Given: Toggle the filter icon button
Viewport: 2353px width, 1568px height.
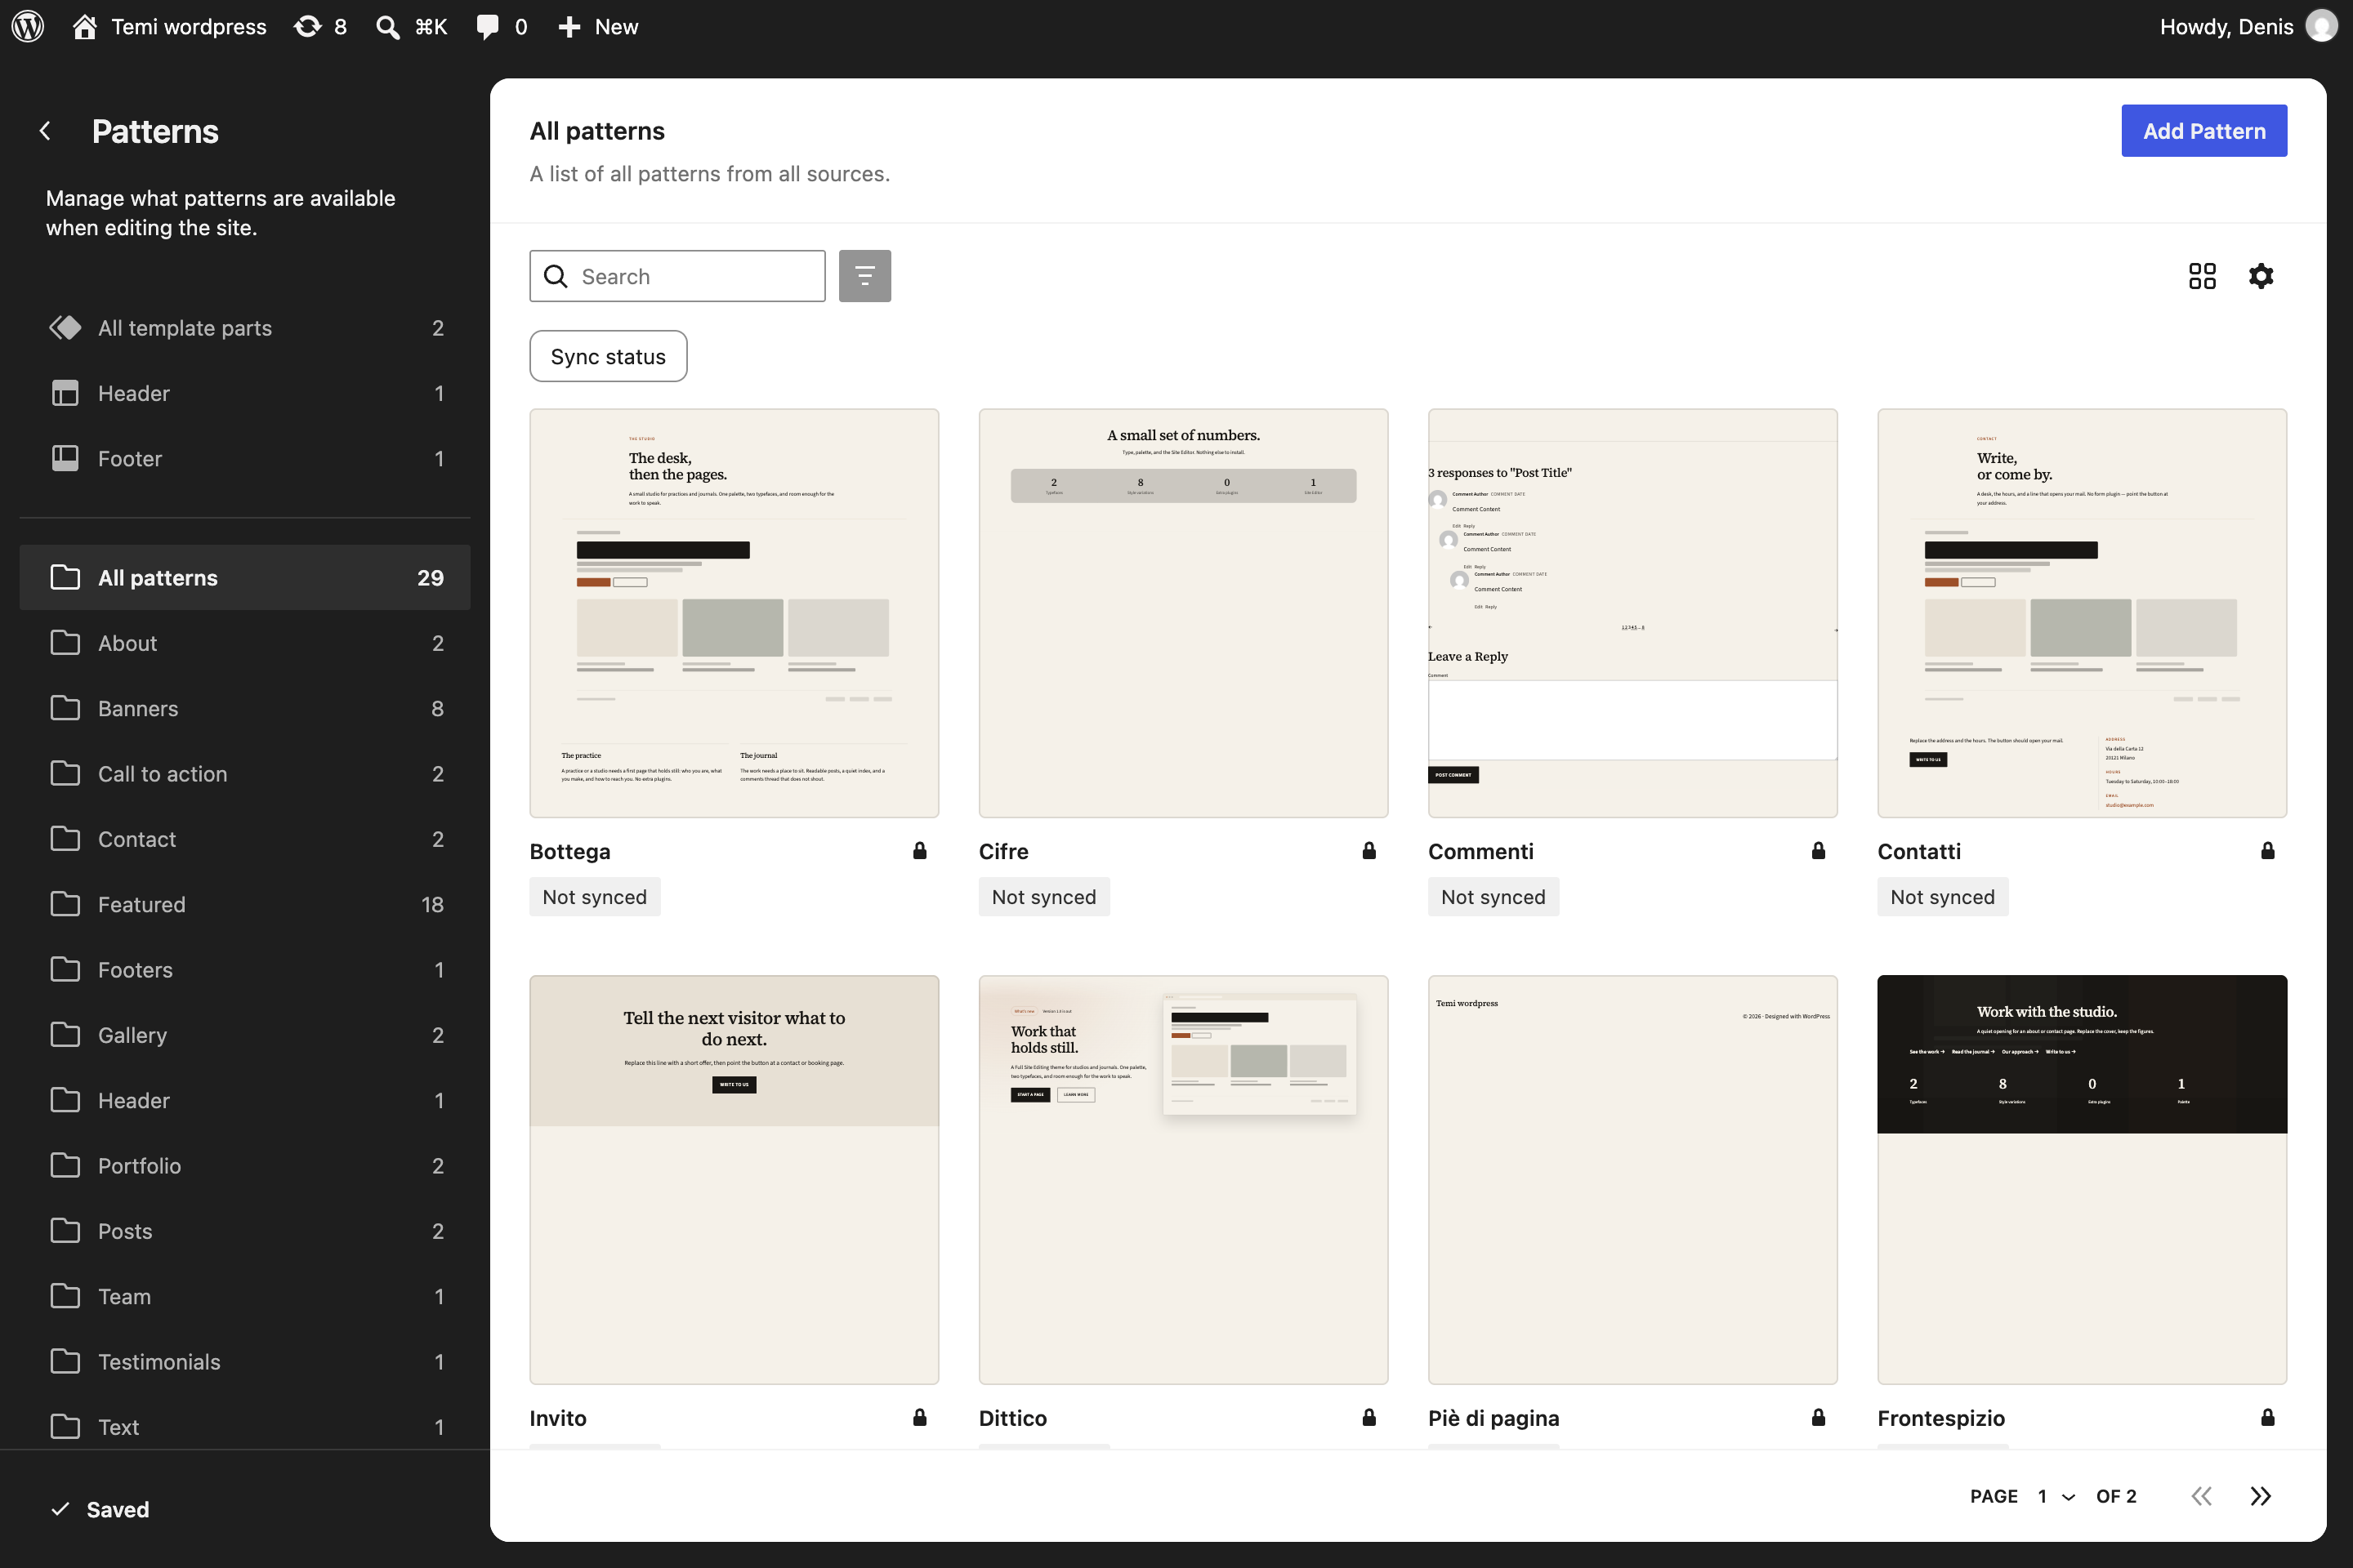Looking at the screenshot, I should [x=864, y=276].
